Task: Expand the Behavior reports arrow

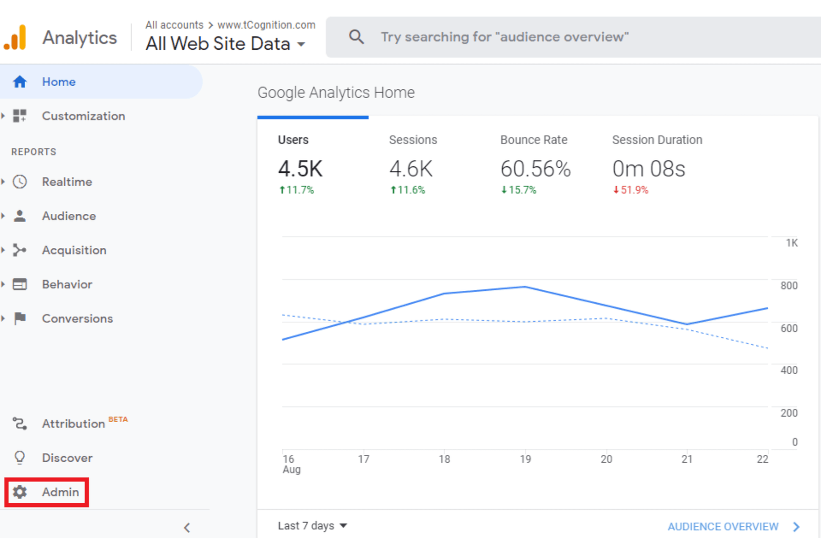Action: point(3,284)
